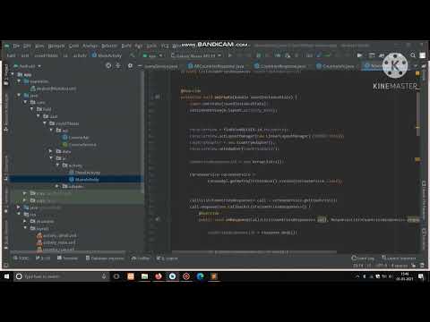The height and width of the screenshot is (322, 430).
Task: Open the Logcat tool window
Action: 168,258
